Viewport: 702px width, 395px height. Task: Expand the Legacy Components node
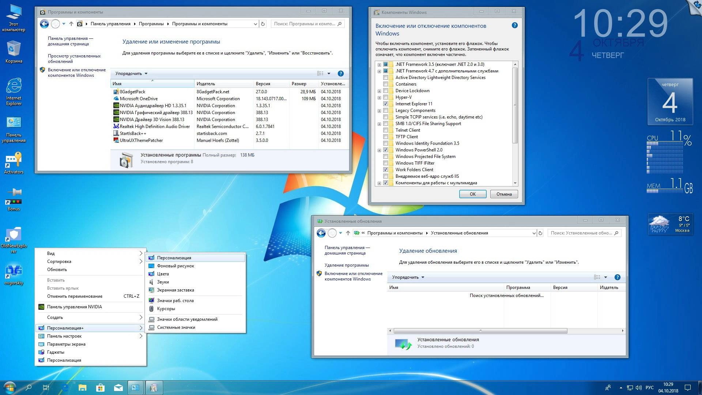click(379, 111)
